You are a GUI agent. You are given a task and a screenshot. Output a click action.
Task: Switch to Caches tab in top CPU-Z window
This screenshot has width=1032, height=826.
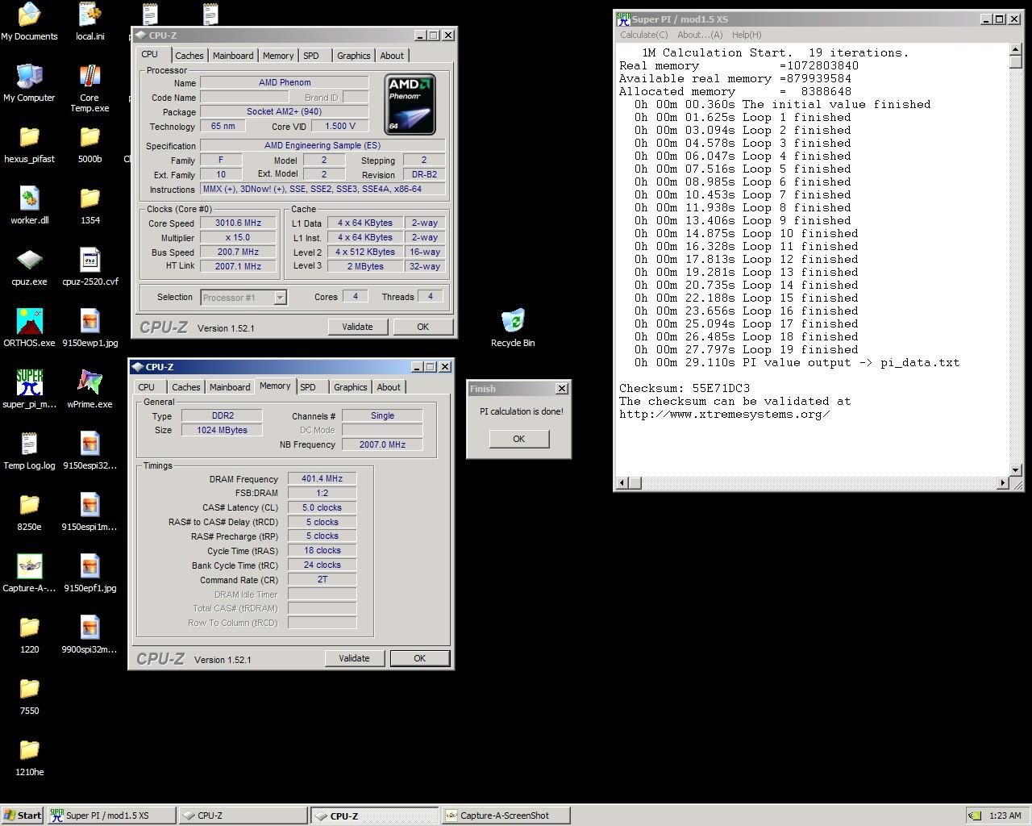[x=189, y=56]
